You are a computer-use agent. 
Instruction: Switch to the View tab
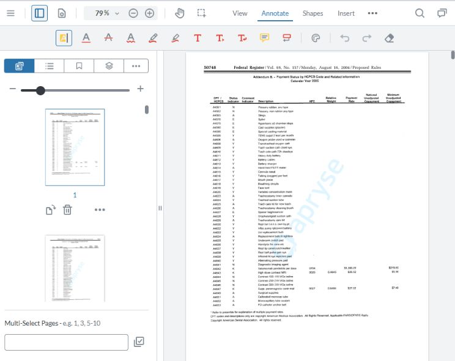click(240, 13)
